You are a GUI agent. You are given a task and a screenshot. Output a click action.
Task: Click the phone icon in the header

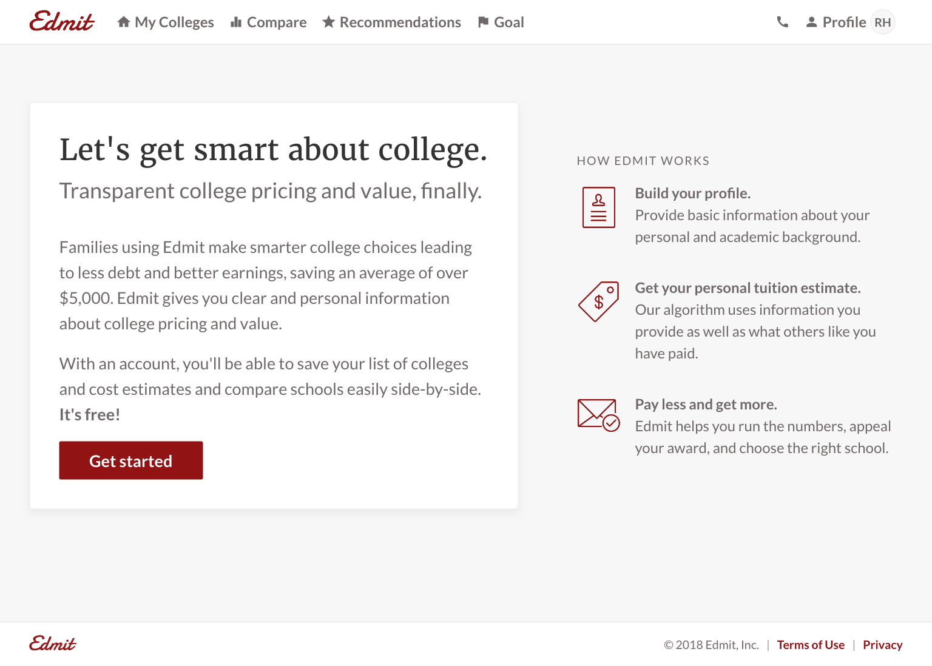783,22
